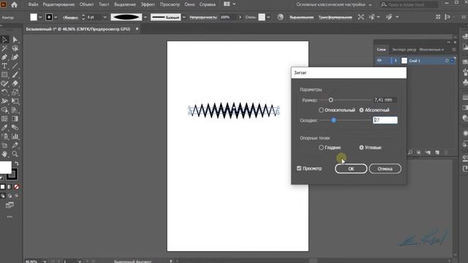The height and width of the screenshot is (263, 468).
Task: Open workspace switcher Основные классические настройки
Action: [x=334, y=4]
